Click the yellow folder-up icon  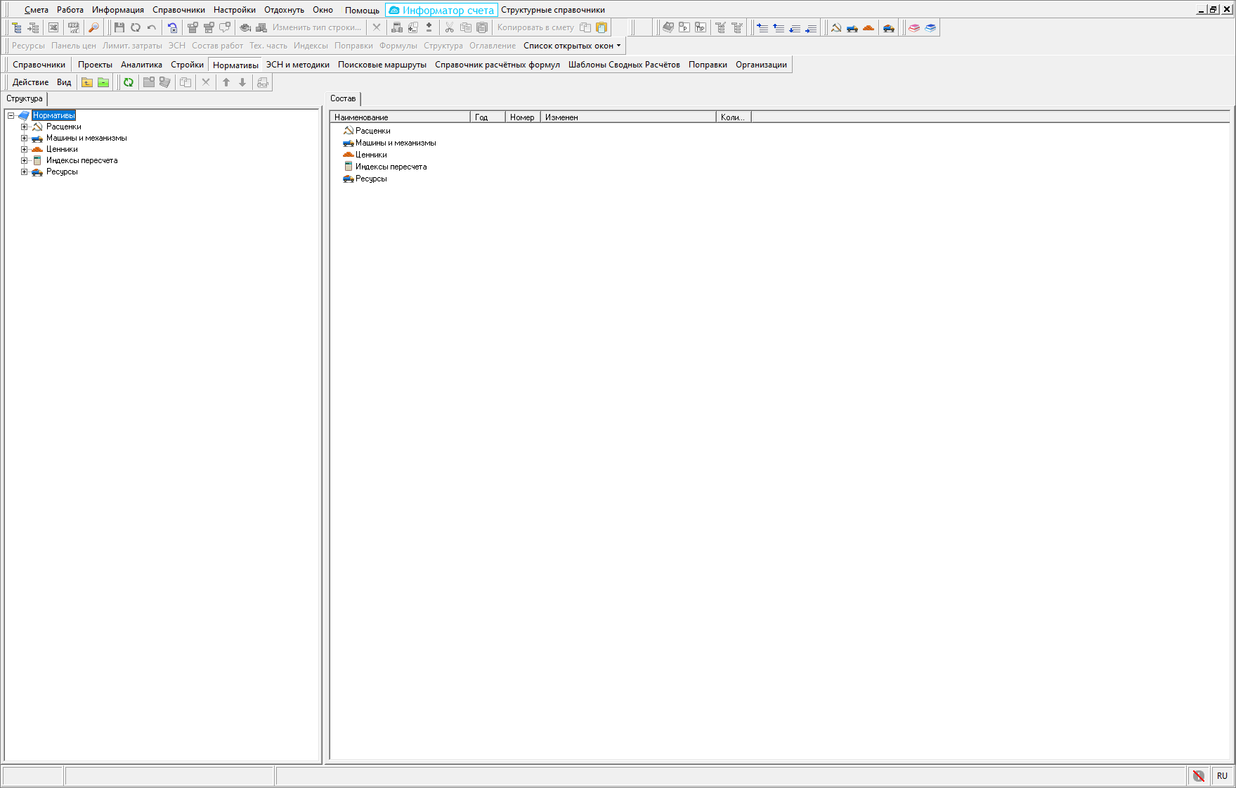click(87, 82)
